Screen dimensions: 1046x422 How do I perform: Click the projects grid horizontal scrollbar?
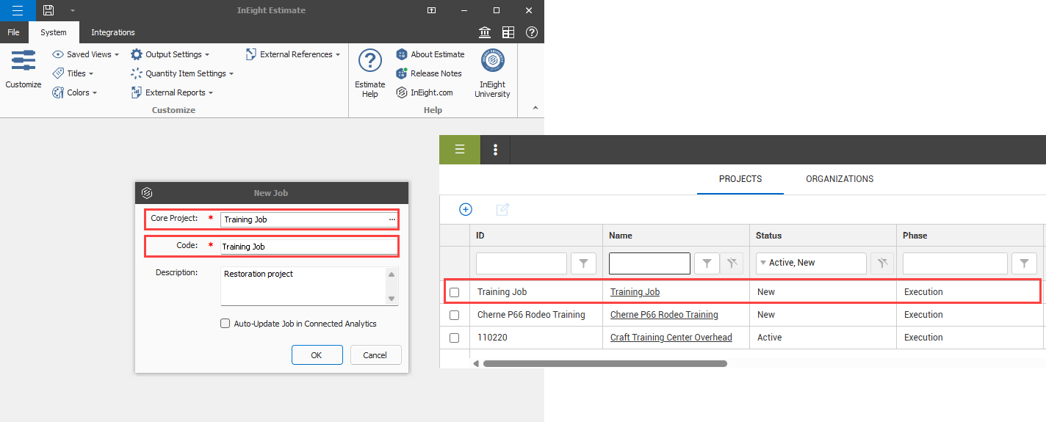[x=605, y=363]
